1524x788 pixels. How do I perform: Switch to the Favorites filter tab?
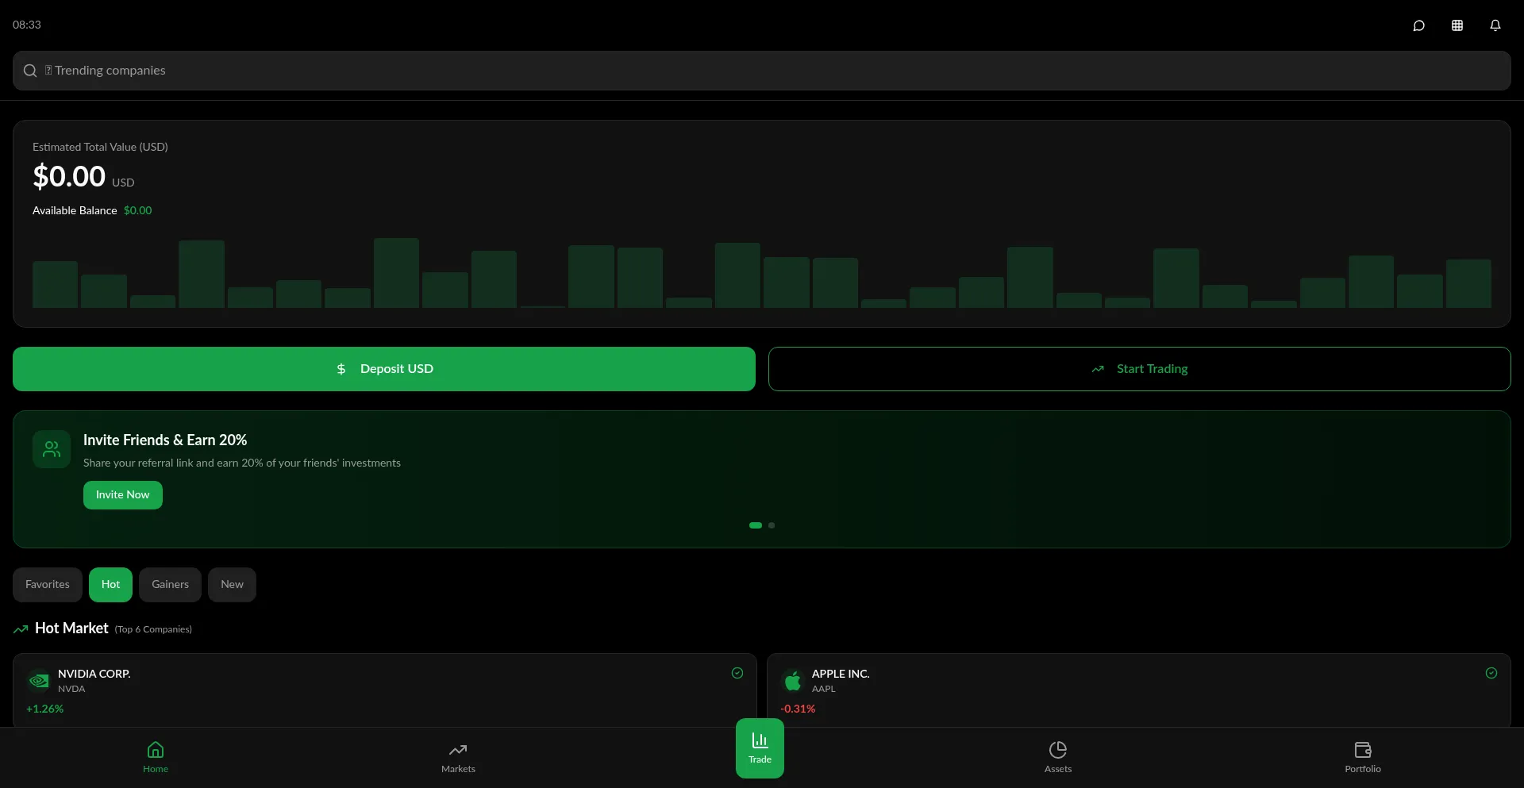coord(47,584)
